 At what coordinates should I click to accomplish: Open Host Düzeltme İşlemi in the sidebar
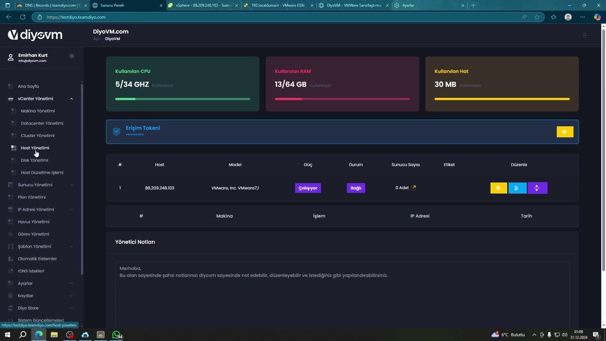(42, 172)
